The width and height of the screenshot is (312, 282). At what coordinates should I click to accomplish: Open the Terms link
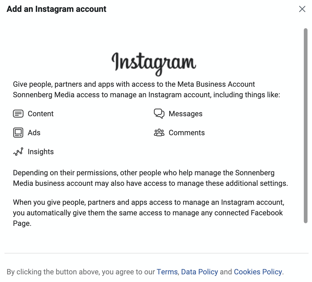coord(167,272)
